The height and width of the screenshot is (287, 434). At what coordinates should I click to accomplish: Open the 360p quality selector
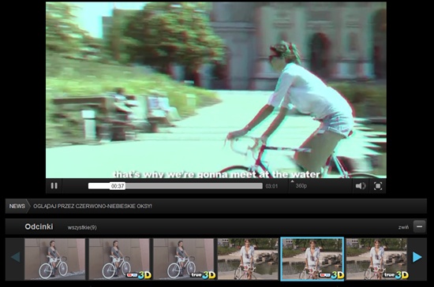301,186
